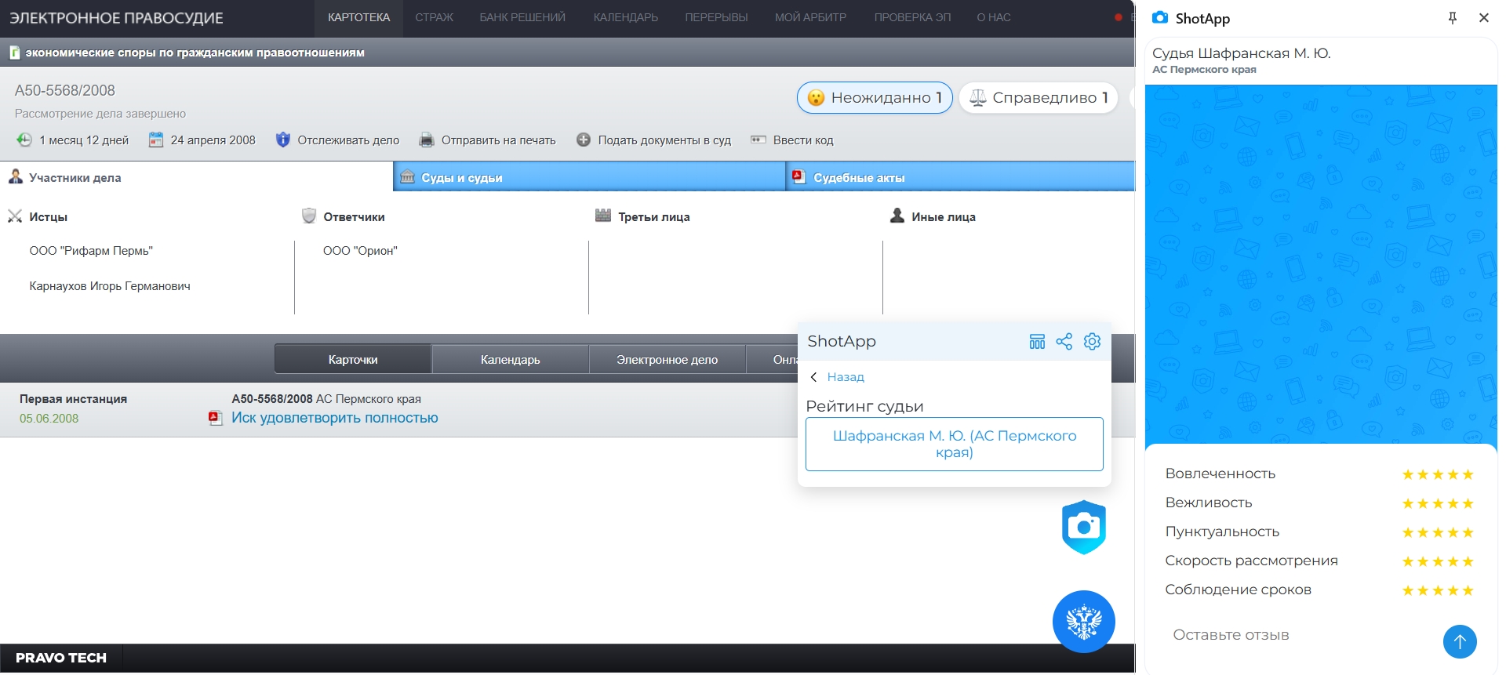Toggle the Справедливо reaction

[1038, 98]
